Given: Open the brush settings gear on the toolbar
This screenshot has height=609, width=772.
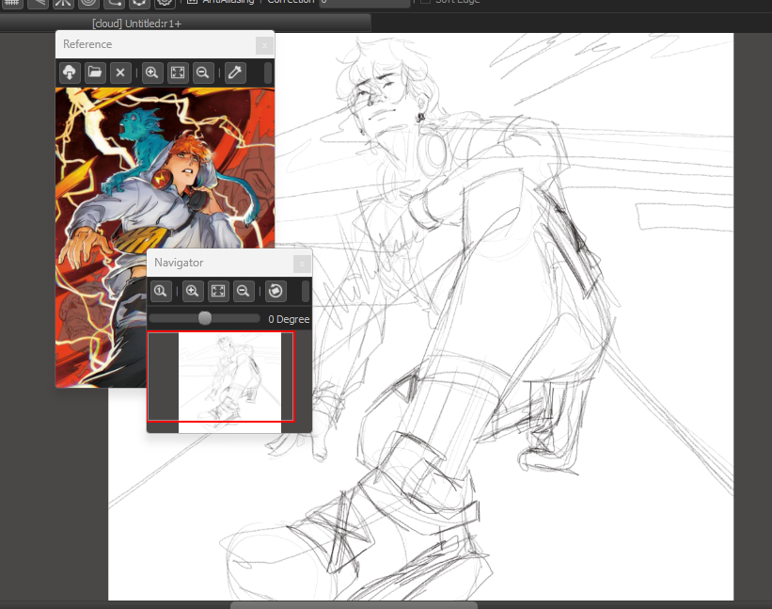Looking at the screenshot, I should pyautogui.click(x=165, y=4).
